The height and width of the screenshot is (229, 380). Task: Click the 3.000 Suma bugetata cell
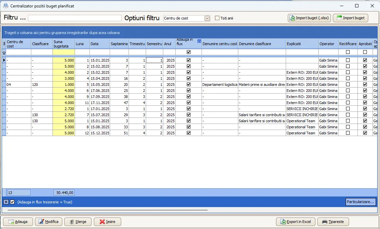coord(64,78)
